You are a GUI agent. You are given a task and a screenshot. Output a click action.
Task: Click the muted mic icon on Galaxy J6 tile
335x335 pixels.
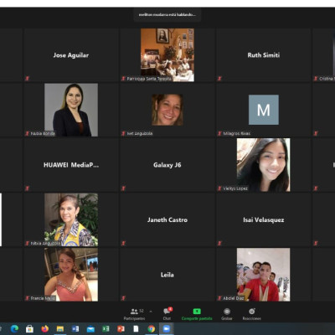(123, 188)
